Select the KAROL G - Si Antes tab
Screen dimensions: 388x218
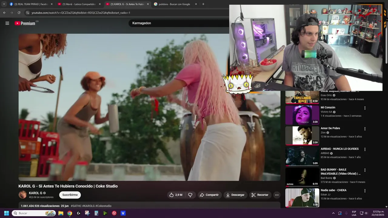point(127,4)
